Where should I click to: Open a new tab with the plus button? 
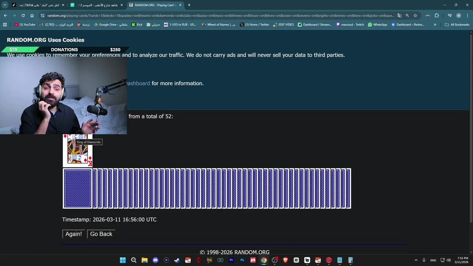coord(189,5)
